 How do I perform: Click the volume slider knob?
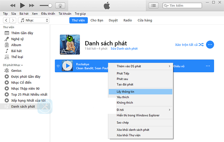pos(50,6)
